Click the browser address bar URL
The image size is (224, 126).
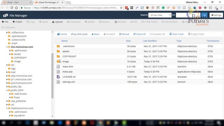76,8
